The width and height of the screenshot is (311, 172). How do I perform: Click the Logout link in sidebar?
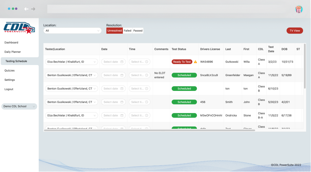(9, 89)
